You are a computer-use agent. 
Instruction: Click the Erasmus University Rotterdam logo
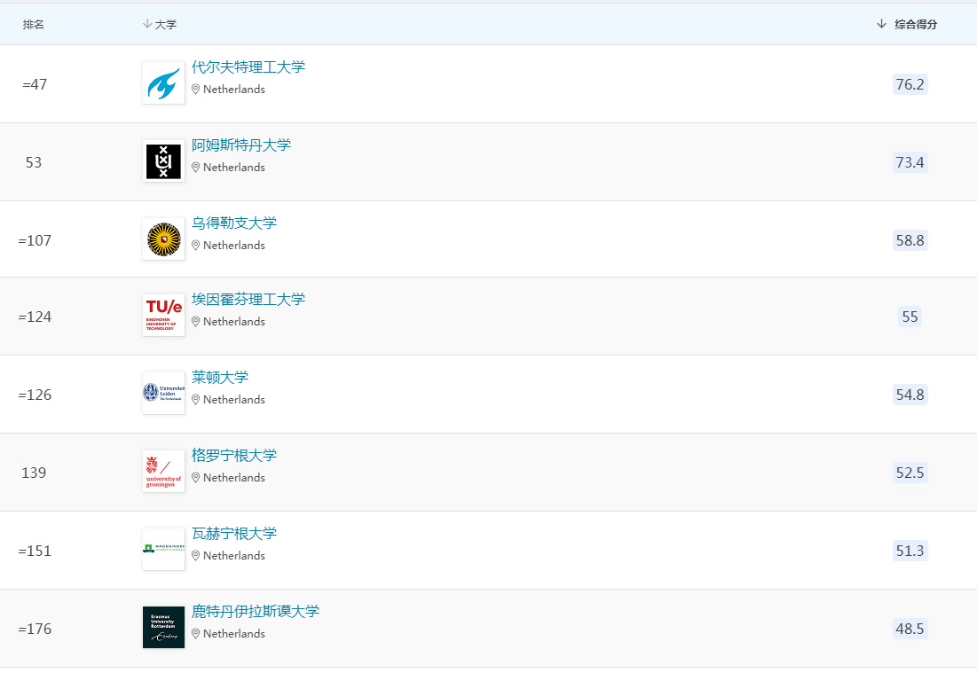click(163, 627)
